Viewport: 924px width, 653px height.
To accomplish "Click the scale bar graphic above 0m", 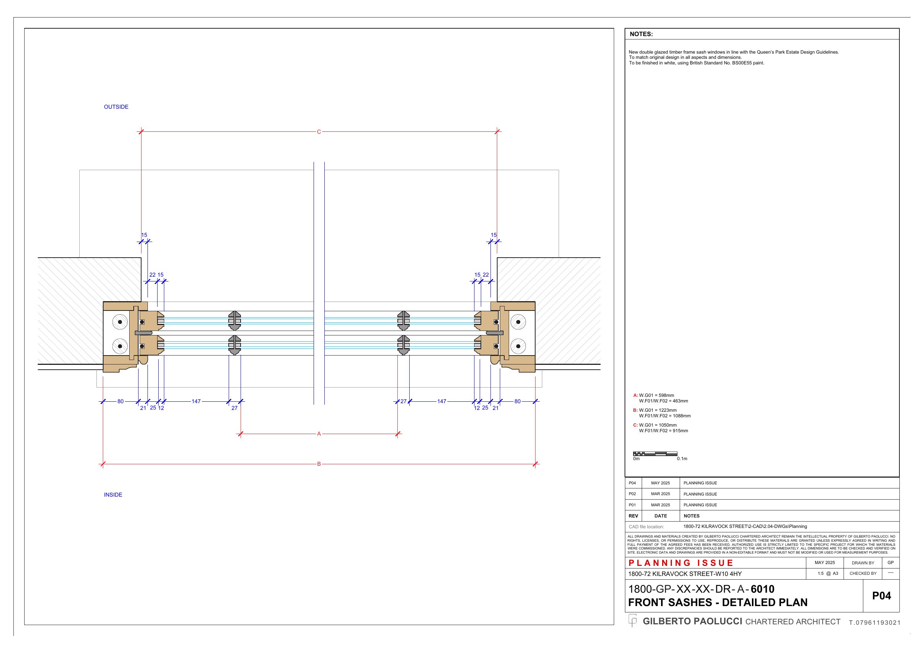I will (655, 453).
